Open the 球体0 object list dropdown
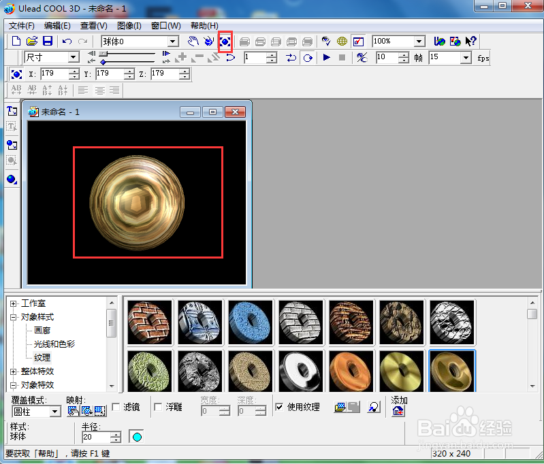 tap(172, 42)
